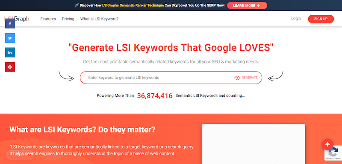Screen dimensions: 342x164
Task: Click the generate arrow icon in search box
Action: 236,78
